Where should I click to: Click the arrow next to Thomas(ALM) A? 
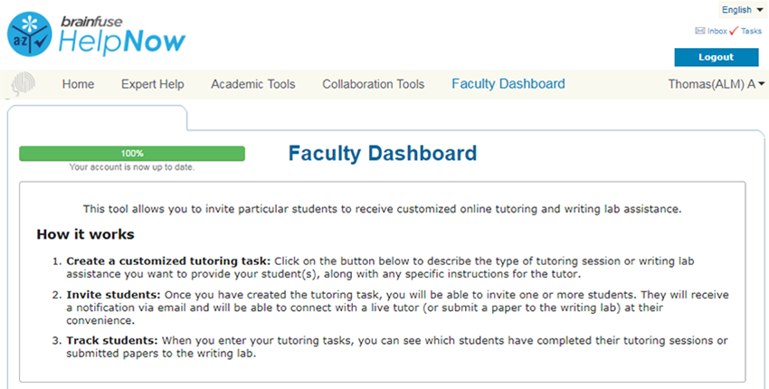[x=762, y=84]
